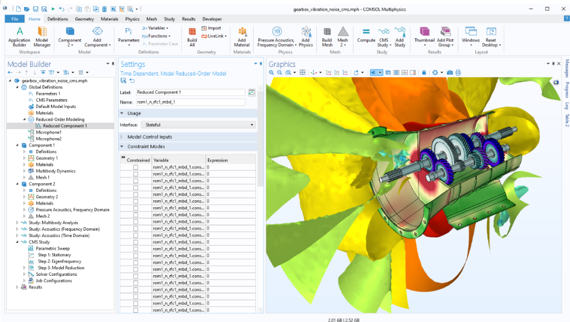Open the Messages side tab

(x=566, y=69)
